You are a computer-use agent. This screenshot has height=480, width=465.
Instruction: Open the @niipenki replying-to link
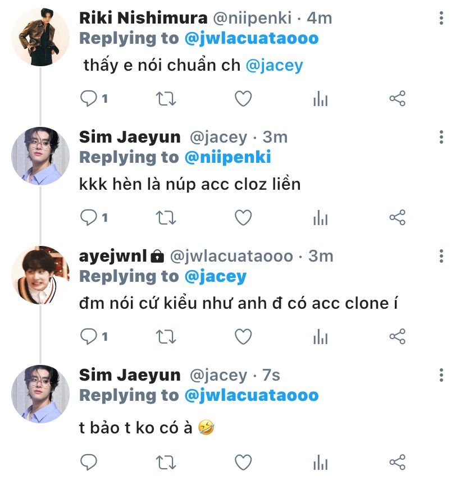227,157
